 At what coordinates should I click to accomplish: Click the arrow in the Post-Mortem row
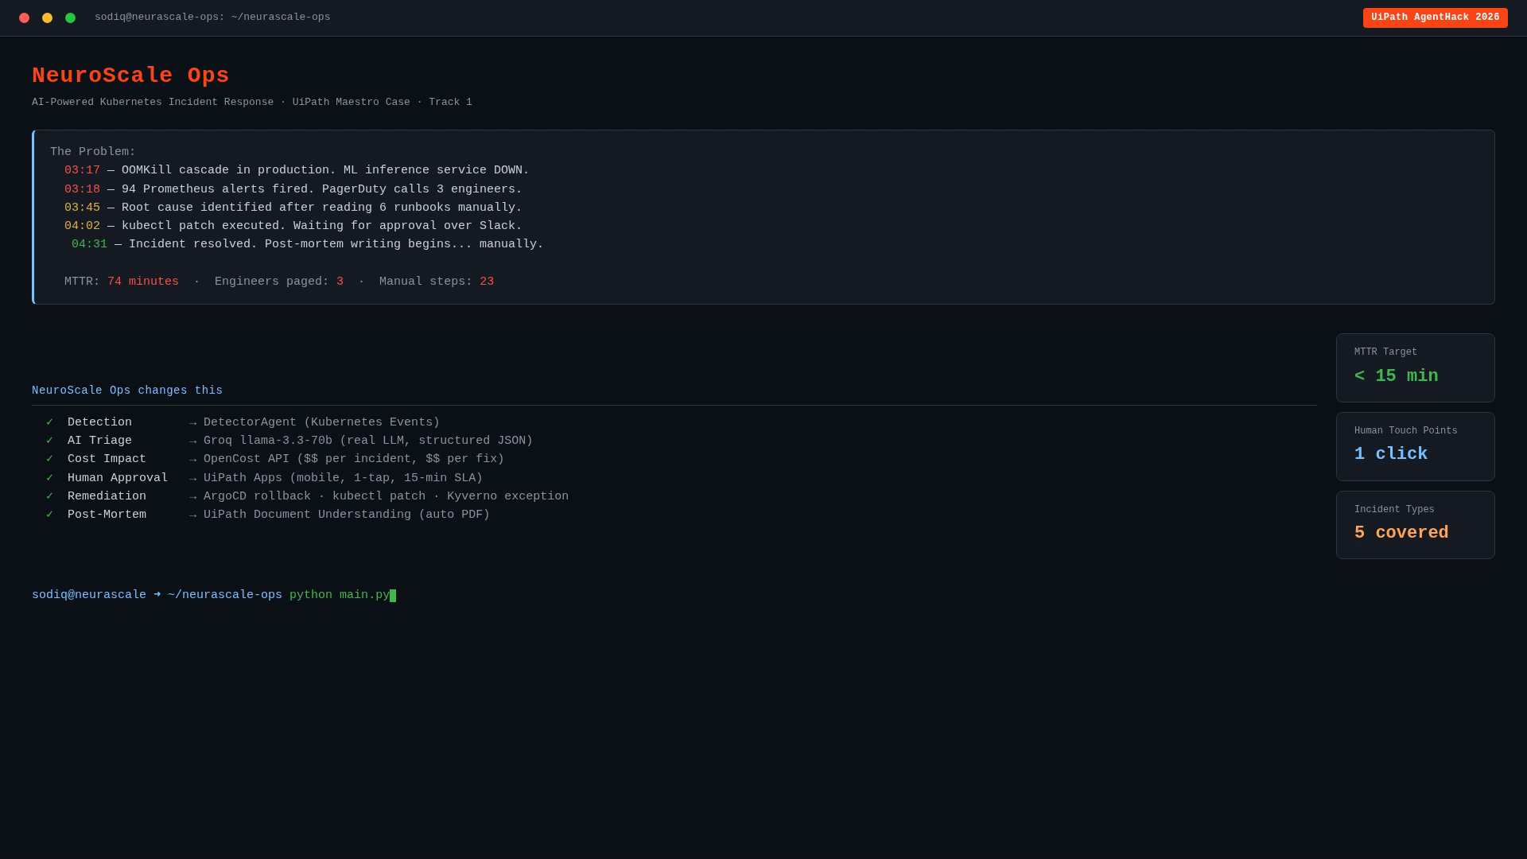pos(192,515)
